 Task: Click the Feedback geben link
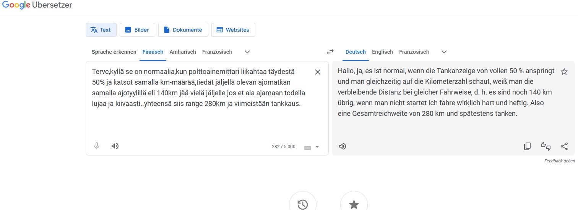559,161
